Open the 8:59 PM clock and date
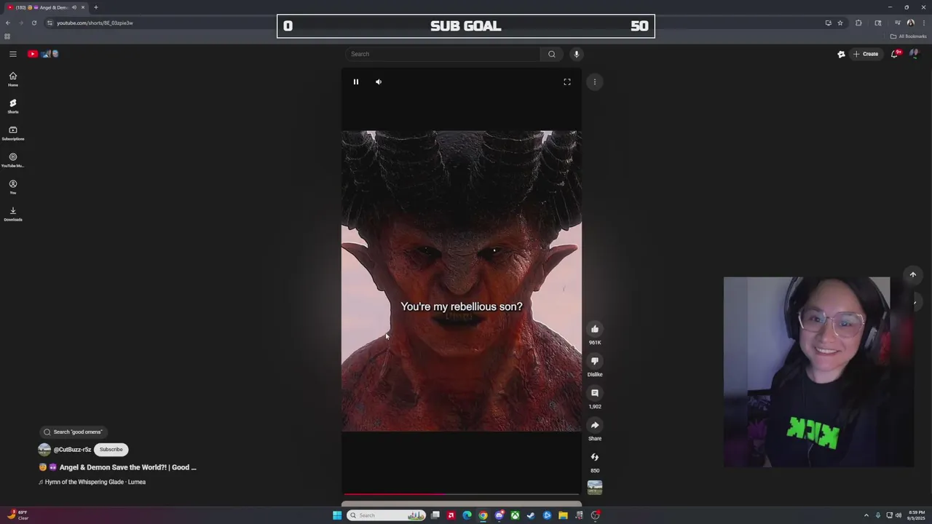 [915, 515]
